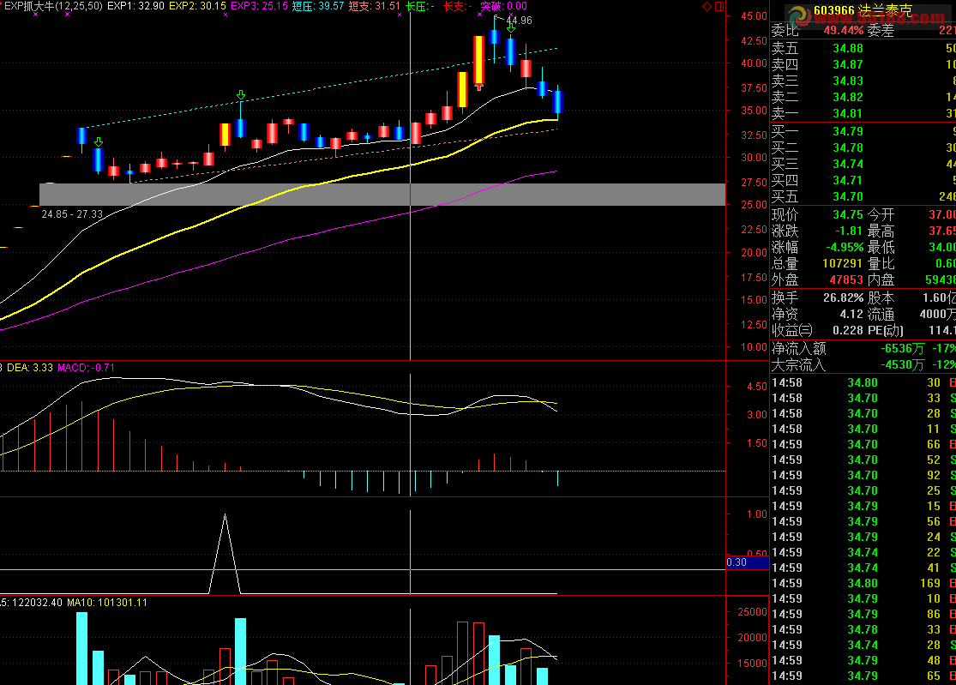956x685 pixels.
Task: Click the 短支: 31.51 readout
Action: (x=374, y=6)
